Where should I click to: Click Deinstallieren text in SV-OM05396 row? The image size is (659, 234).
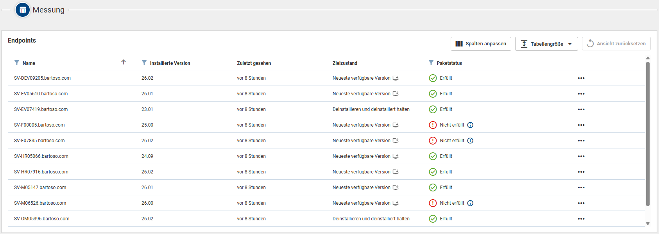tap(371, 219)
